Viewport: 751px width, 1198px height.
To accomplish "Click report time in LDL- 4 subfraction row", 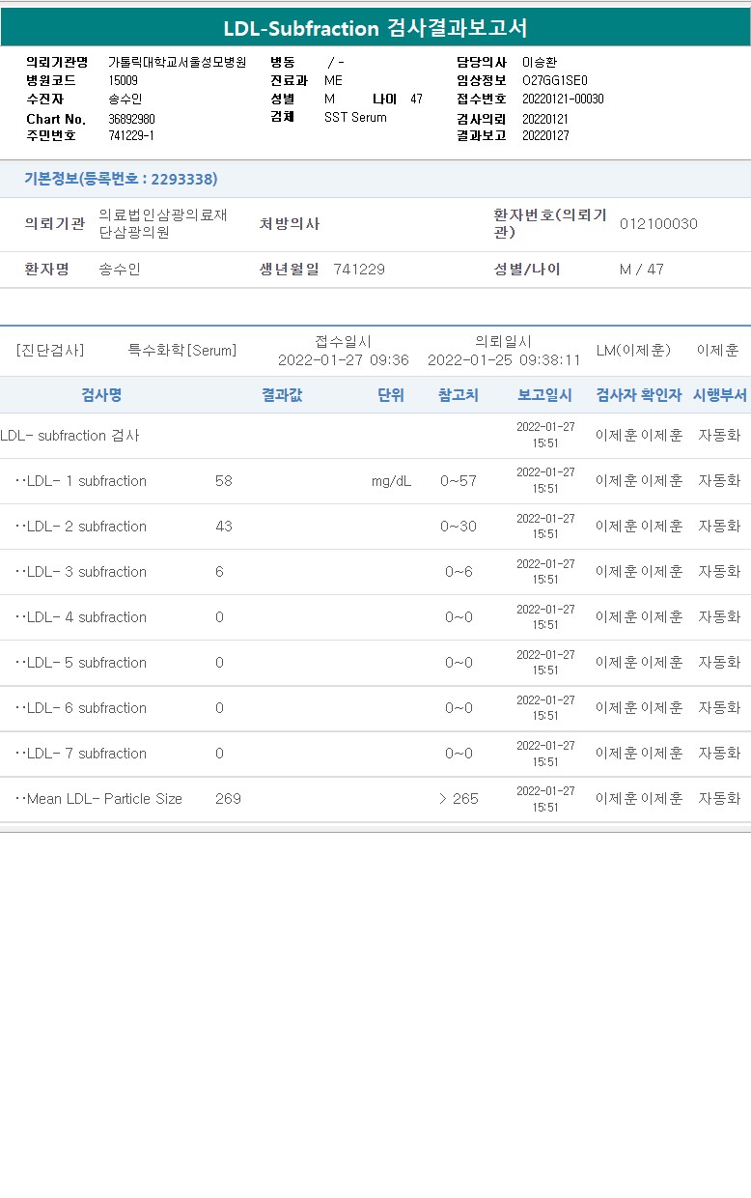I will coord(545,616).
